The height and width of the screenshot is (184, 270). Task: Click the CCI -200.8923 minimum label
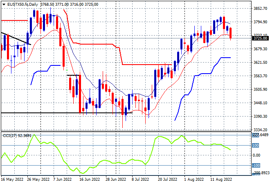pos(260,173)
